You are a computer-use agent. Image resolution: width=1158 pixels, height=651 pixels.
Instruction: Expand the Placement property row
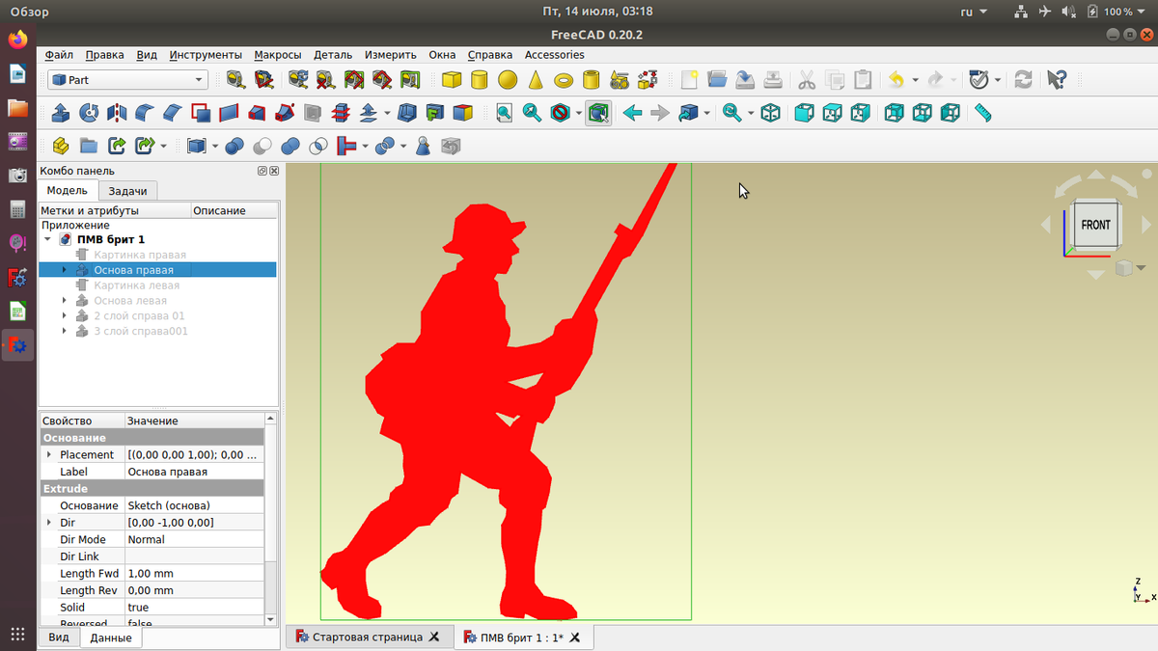coord(49,454)
